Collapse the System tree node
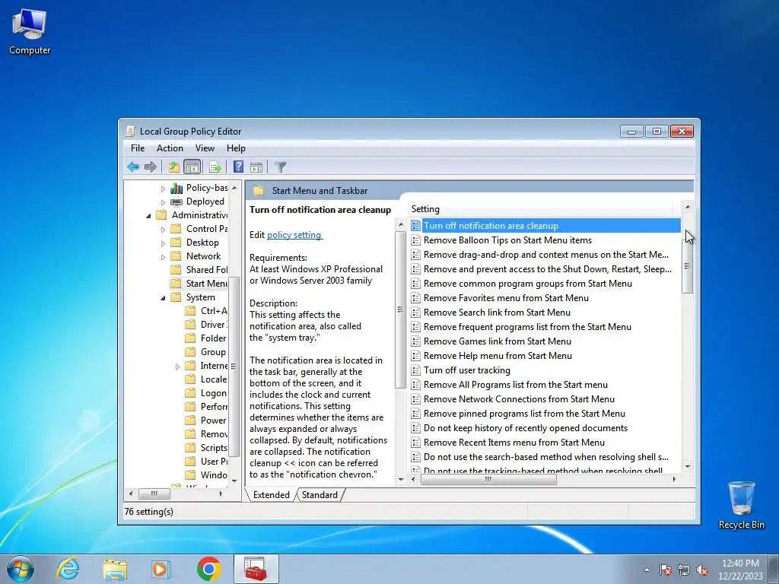Screen dimensions: 779x584 click(x=163, y=298)
